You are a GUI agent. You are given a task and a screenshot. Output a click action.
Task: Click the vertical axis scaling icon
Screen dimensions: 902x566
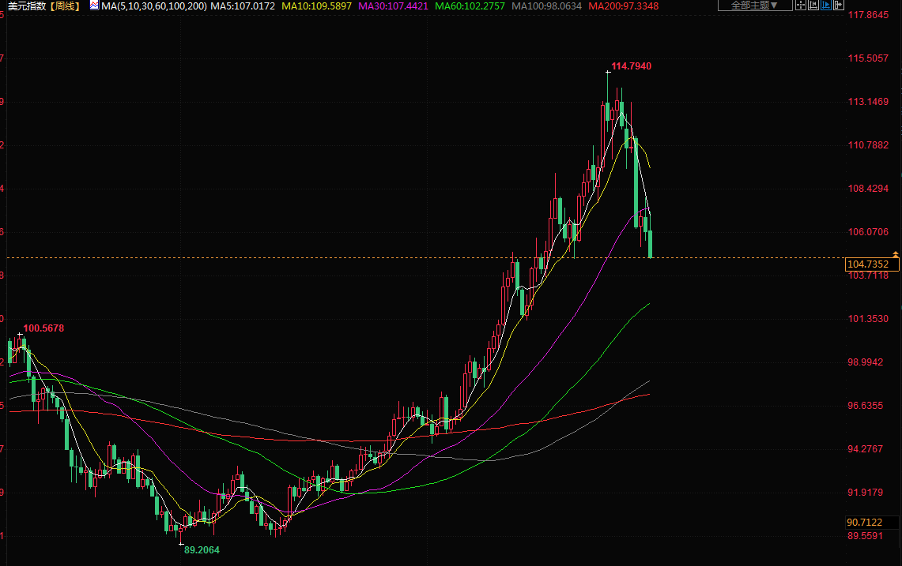813,6
